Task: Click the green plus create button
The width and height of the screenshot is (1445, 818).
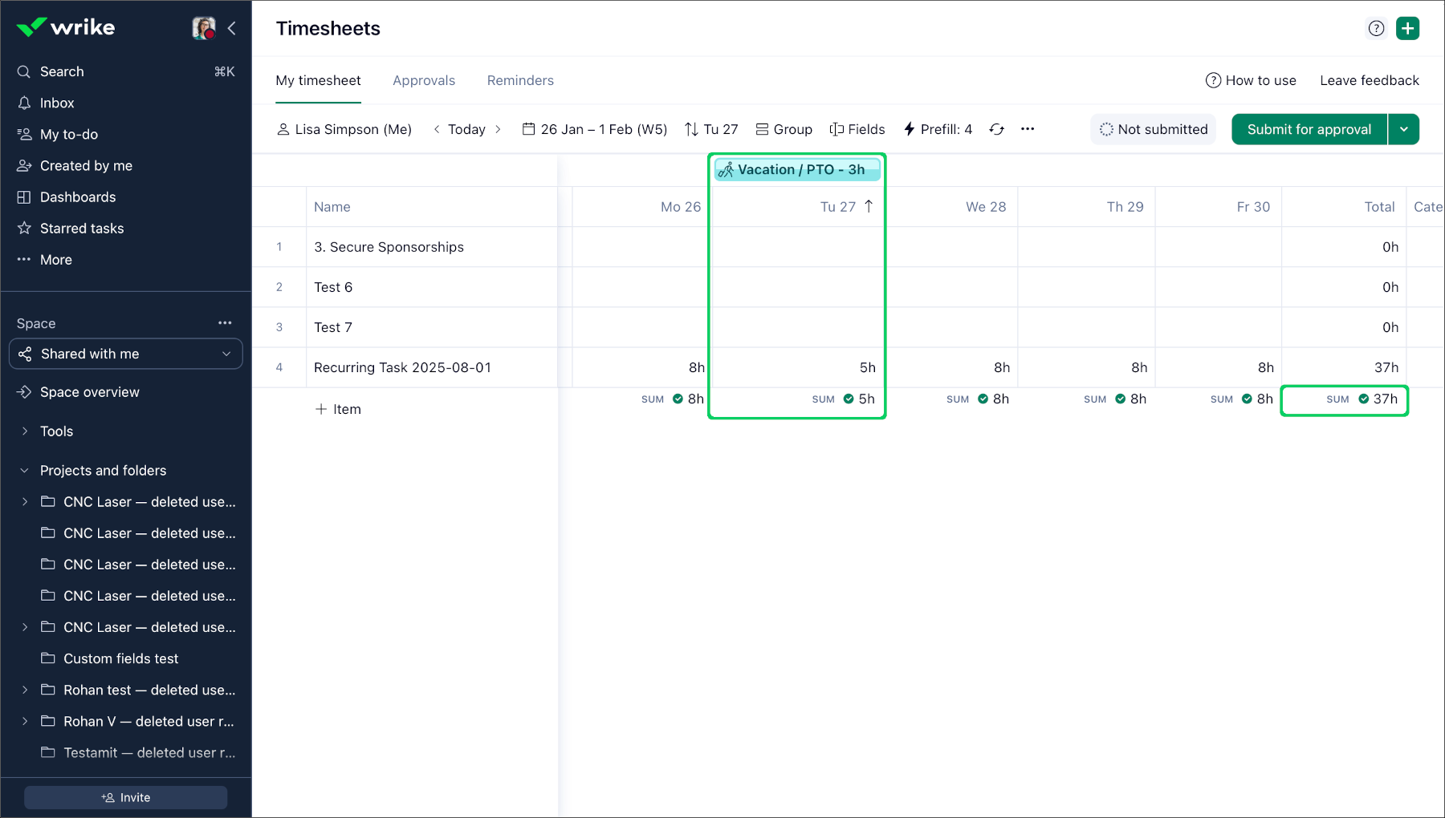Action: point(1407,28)
